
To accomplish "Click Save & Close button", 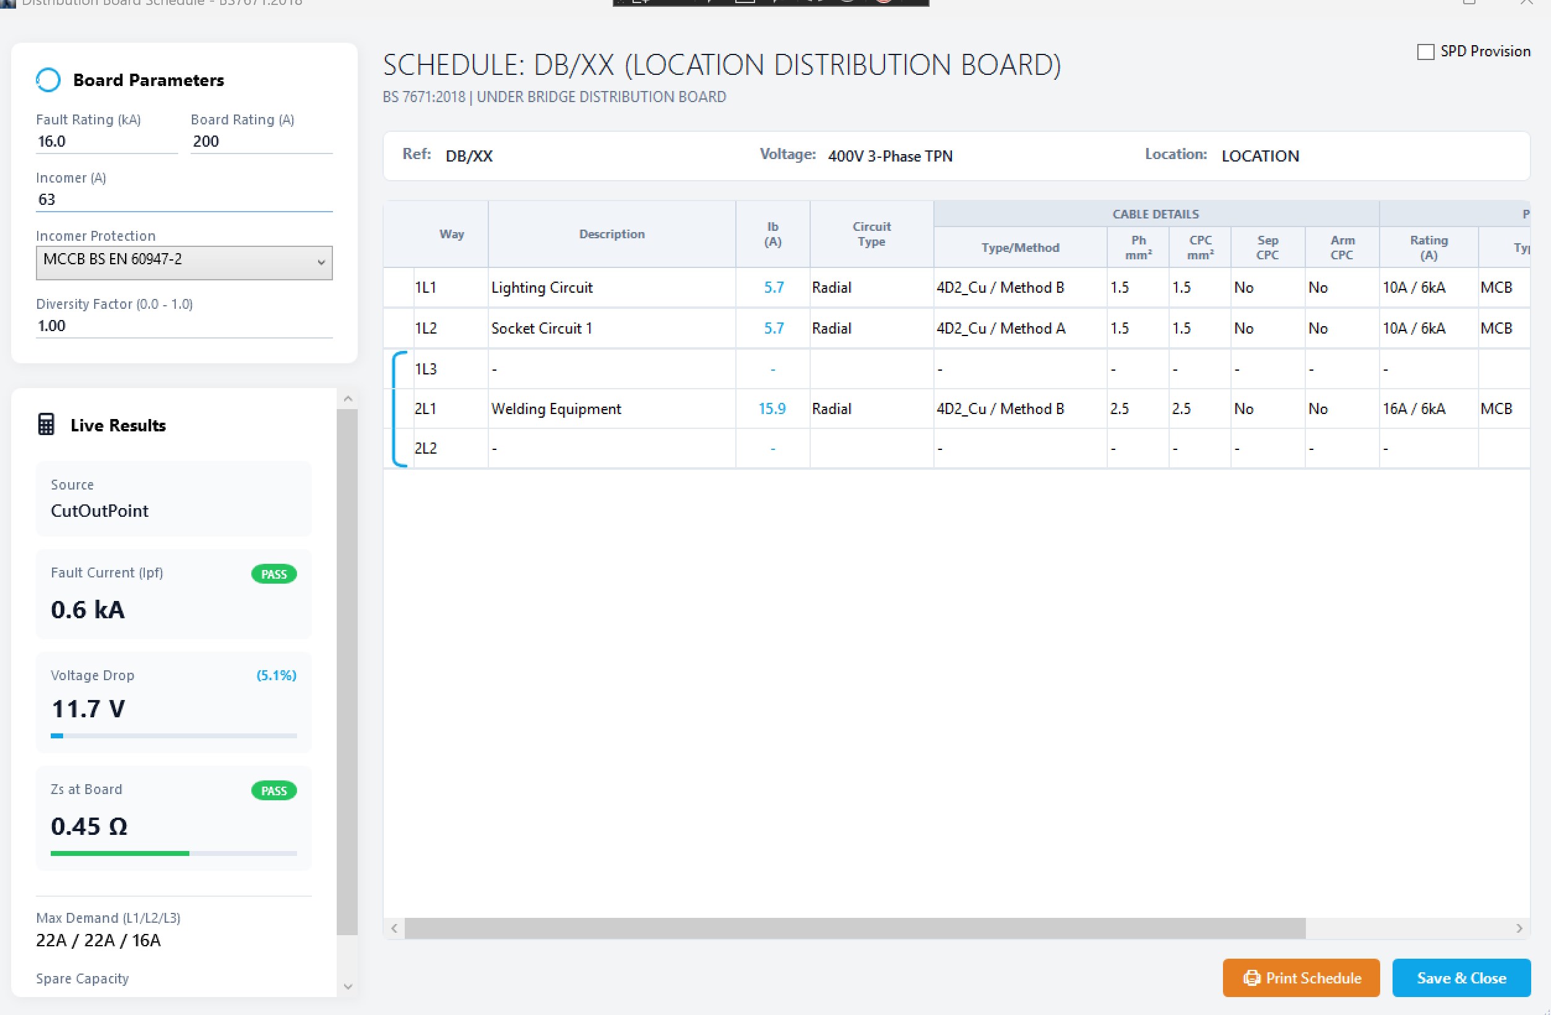I will click(1461, 978).
